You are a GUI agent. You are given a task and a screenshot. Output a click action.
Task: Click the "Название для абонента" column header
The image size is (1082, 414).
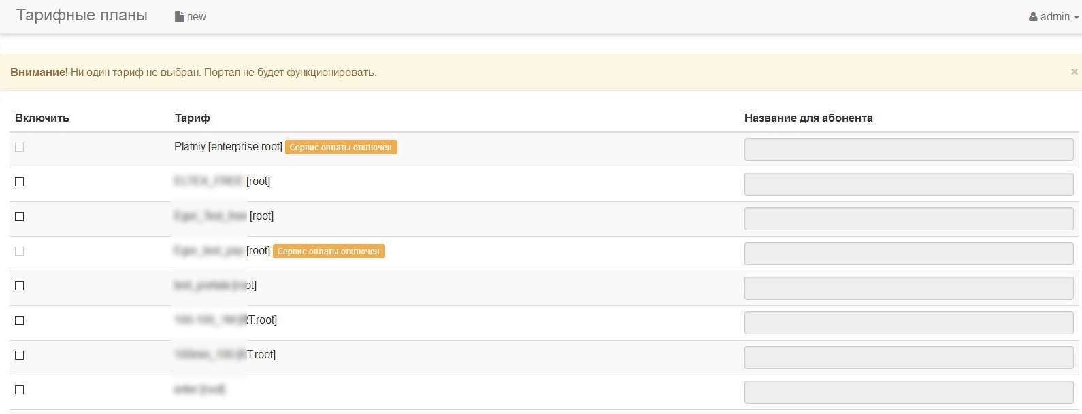(808, 118)
